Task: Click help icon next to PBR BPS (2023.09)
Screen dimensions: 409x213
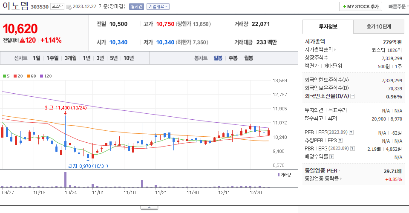Action: point(353,149)
